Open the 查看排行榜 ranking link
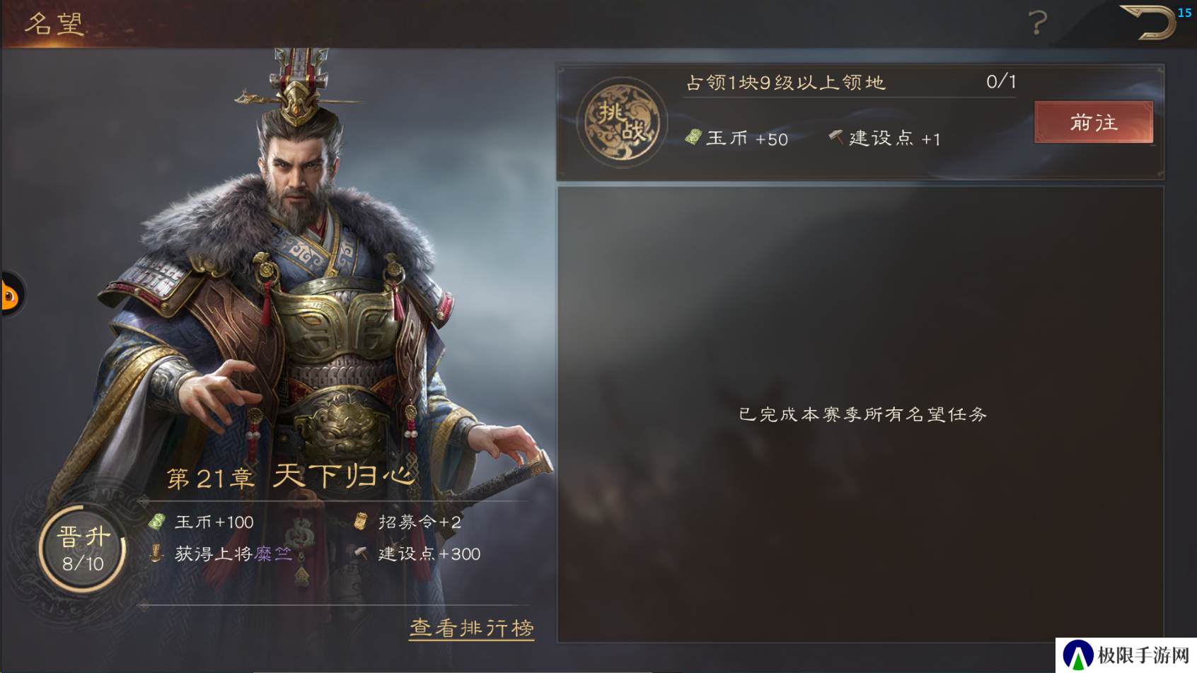The width and height of the screenshot is (1197, 673). [x=472, y=628]
